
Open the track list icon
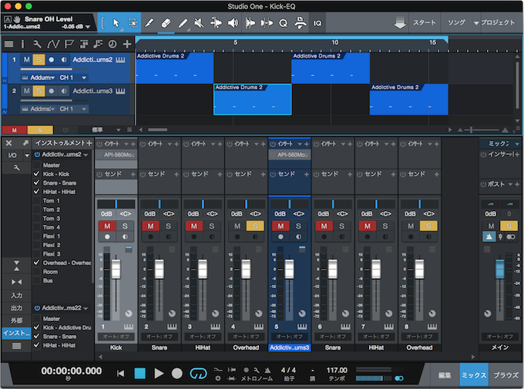point(9,44)
